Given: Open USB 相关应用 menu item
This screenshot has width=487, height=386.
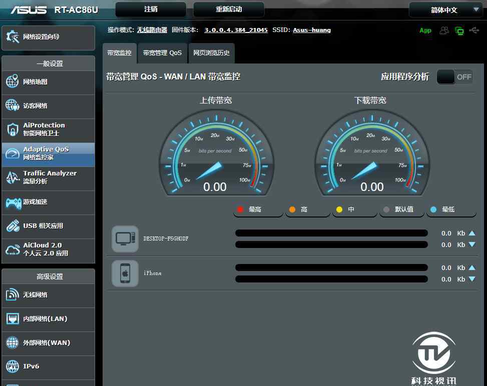Looking at the screenshot, I should pos(48,226).
